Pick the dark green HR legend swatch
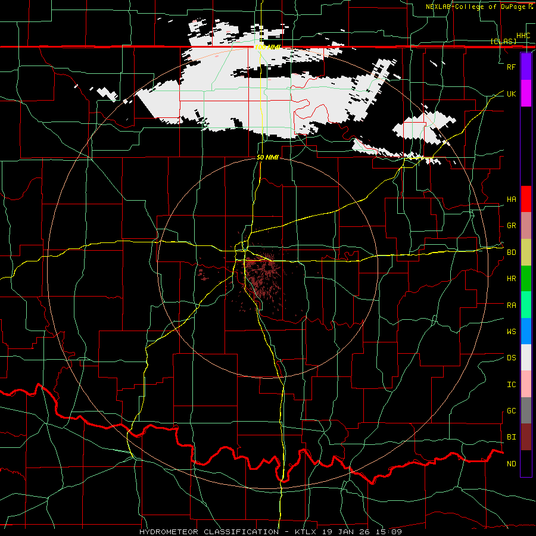This screenshot has width=536, height=536. (526, 278)
